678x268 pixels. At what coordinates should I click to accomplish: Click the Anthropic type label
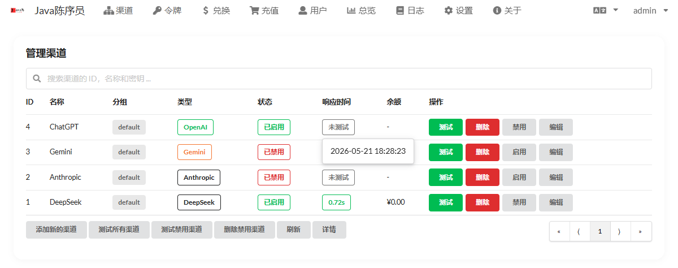(x=199, y=178)
